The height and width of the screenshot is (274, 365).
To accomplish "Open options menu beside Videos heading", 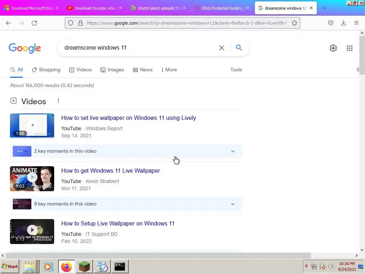I will 58,101.
